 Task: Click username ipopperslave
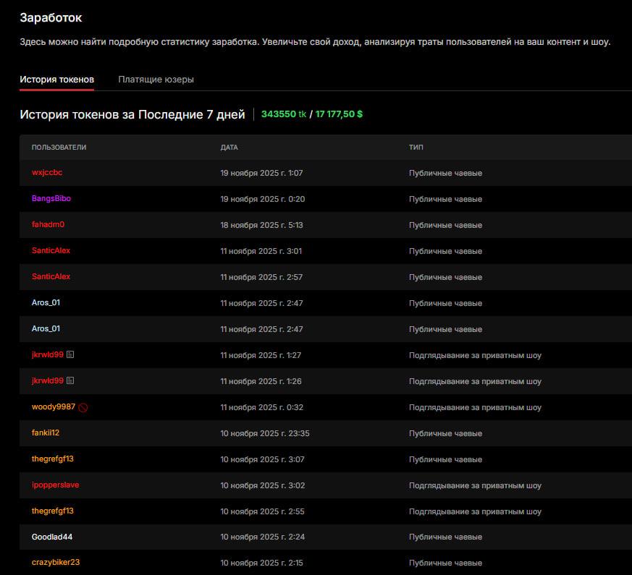point(55,485)
